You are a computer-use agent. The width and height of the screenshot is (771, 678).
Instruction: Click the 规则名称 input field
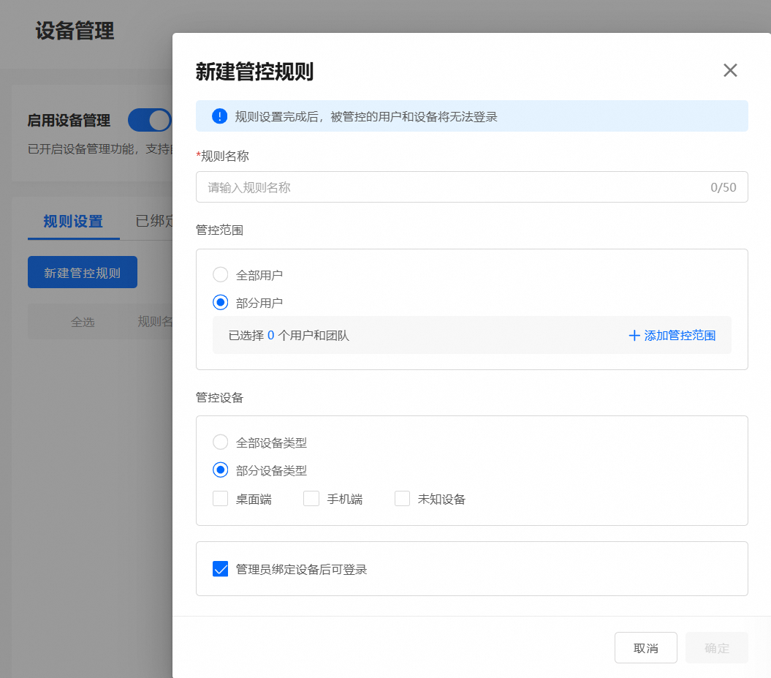point(471,187)
